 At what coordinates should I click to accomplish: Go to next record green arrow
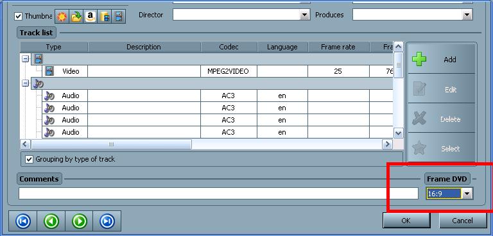(x=79, y=221)
